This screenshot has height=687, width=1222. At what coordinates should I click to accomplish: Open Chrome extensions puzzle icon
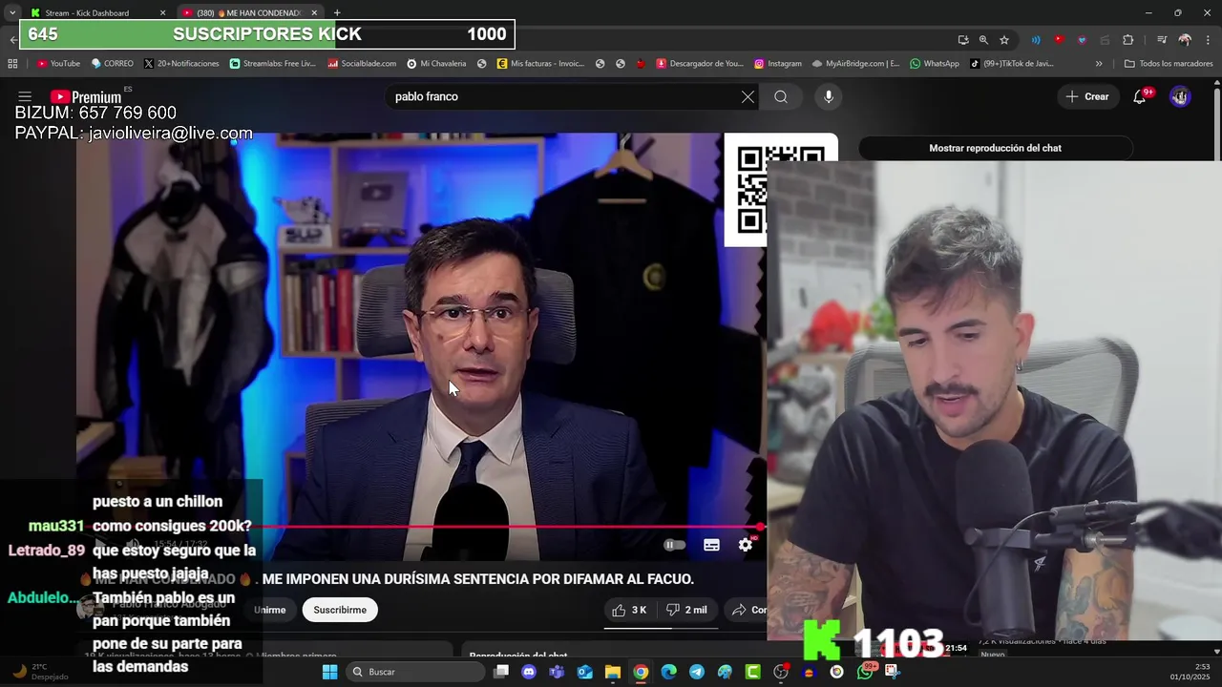click(1127, 40)
